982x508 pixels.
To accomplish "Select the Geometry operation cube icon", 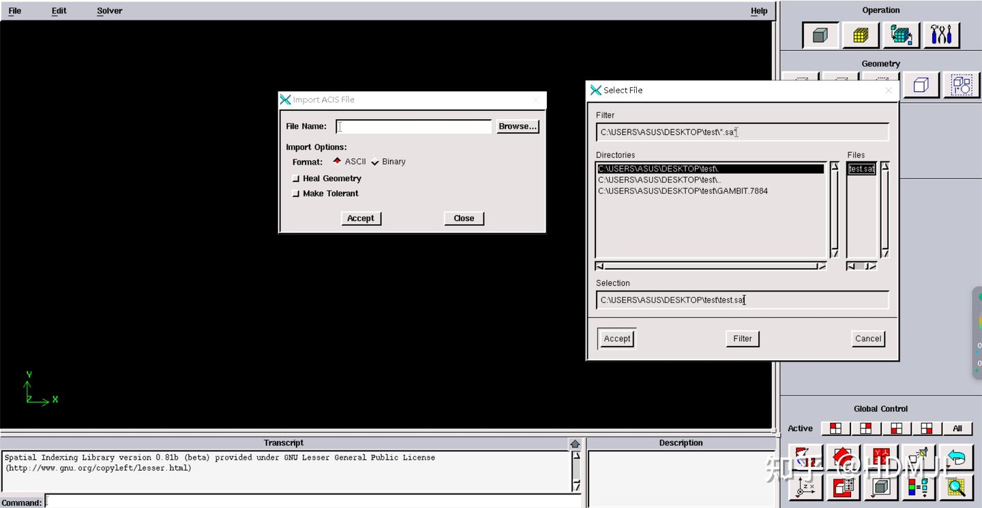I will [x=820, y=35].
